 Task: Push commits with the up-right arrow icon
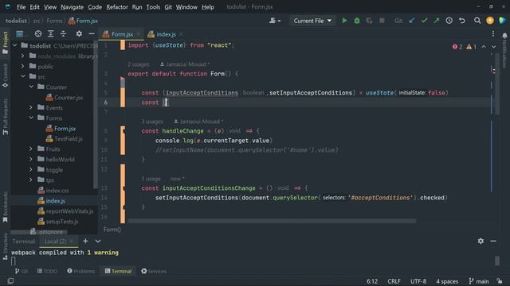tap(437, 21)
